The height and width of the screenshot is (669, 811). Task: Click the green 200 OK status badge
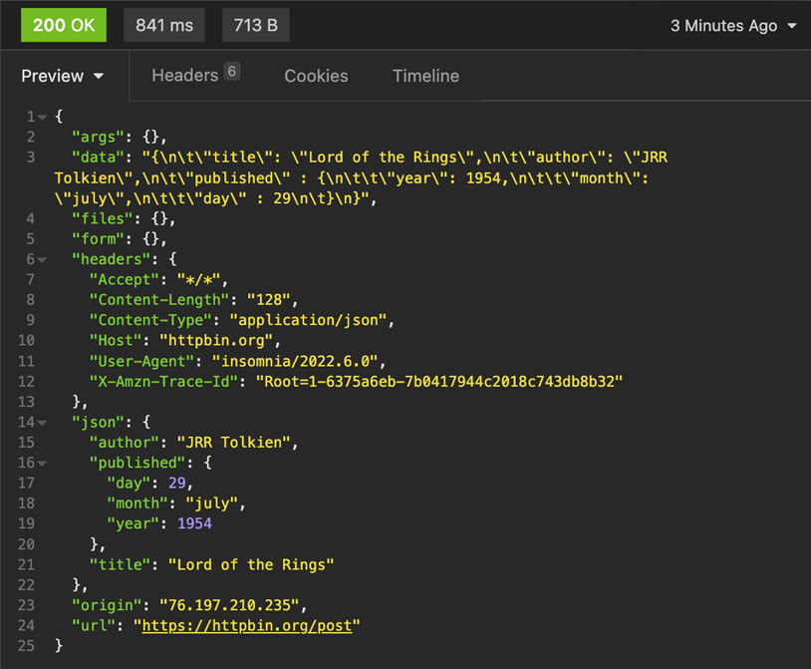pyautogui.click(x=64, y=26)
